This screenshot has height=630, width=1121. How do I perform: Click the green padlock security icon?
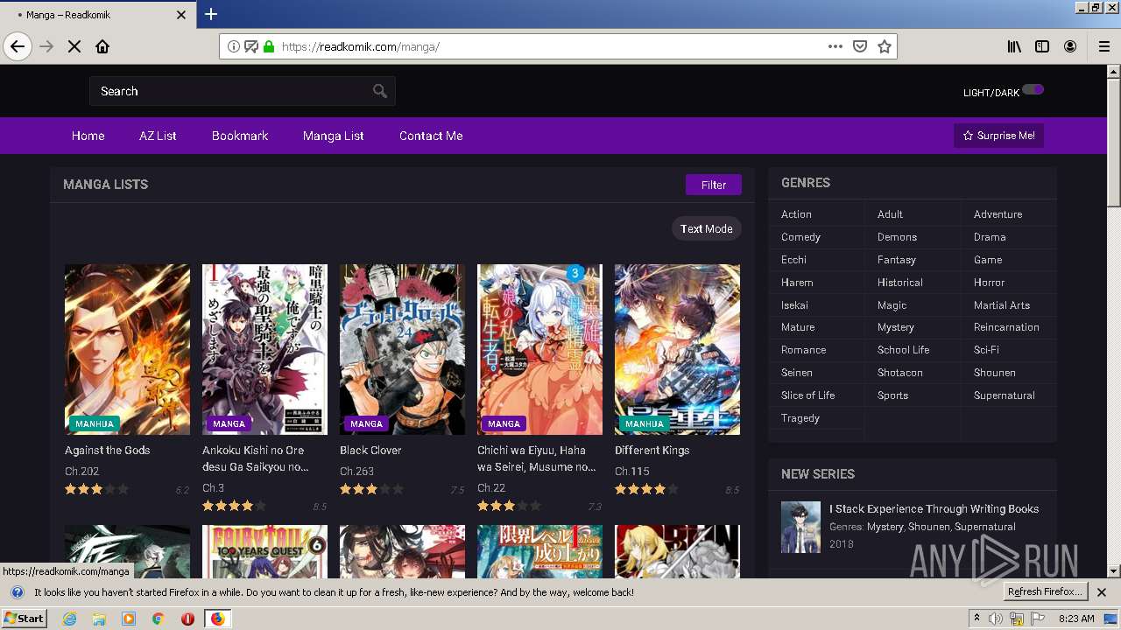click(268, 46)
